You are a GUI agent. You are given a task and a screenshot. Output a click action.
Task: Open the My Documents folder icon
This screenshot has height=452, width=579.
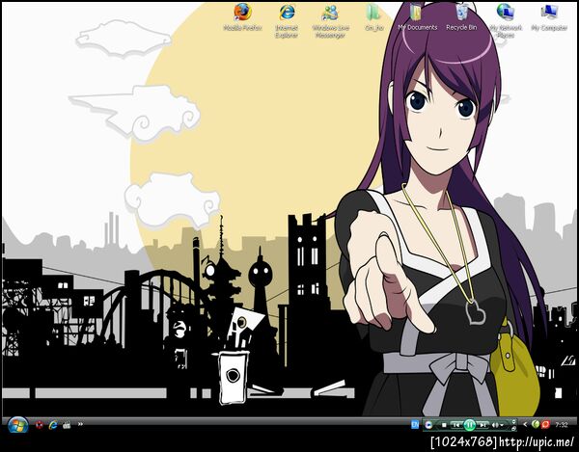(417, 13)
